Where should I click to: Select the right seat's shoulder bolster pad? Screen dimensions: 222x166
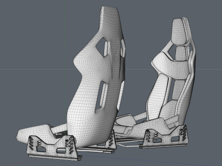point(170,66)
